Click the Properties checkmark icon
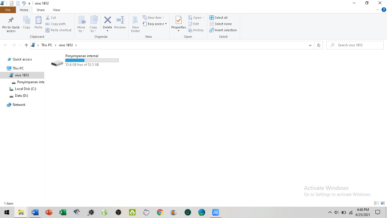Image resolution: width=387 pixels, height=218 pixels. [178, 20]
